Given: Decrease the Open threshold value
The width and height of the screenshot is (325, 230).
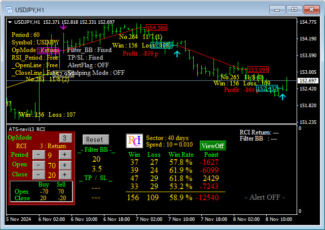Looking at the screenshot, I should click(x=39, y=165).
